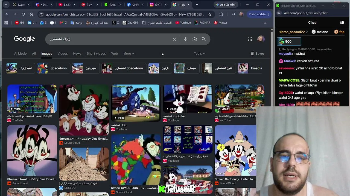
Task: Open the Master bookmark
Action: (220, 23)
